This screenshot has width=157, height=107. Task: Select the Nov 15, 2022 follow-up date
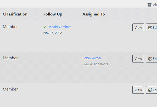point(53,33)
